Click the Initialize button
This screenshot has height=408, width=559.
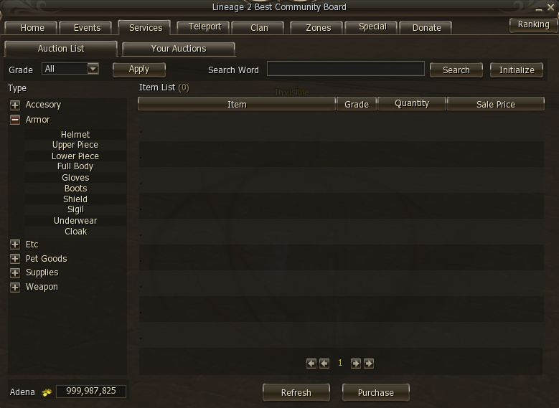(517, 70)
